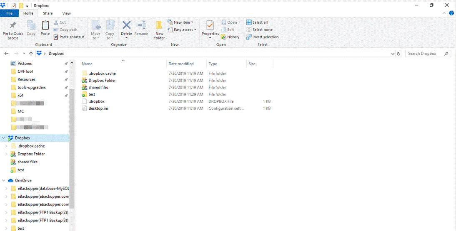
Task: Go back with the left arrow
Action: [x=6, y=54]
